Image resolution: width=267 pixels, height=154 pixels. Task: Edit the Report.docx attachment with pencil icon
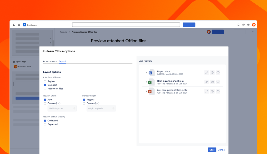[206, 72]
